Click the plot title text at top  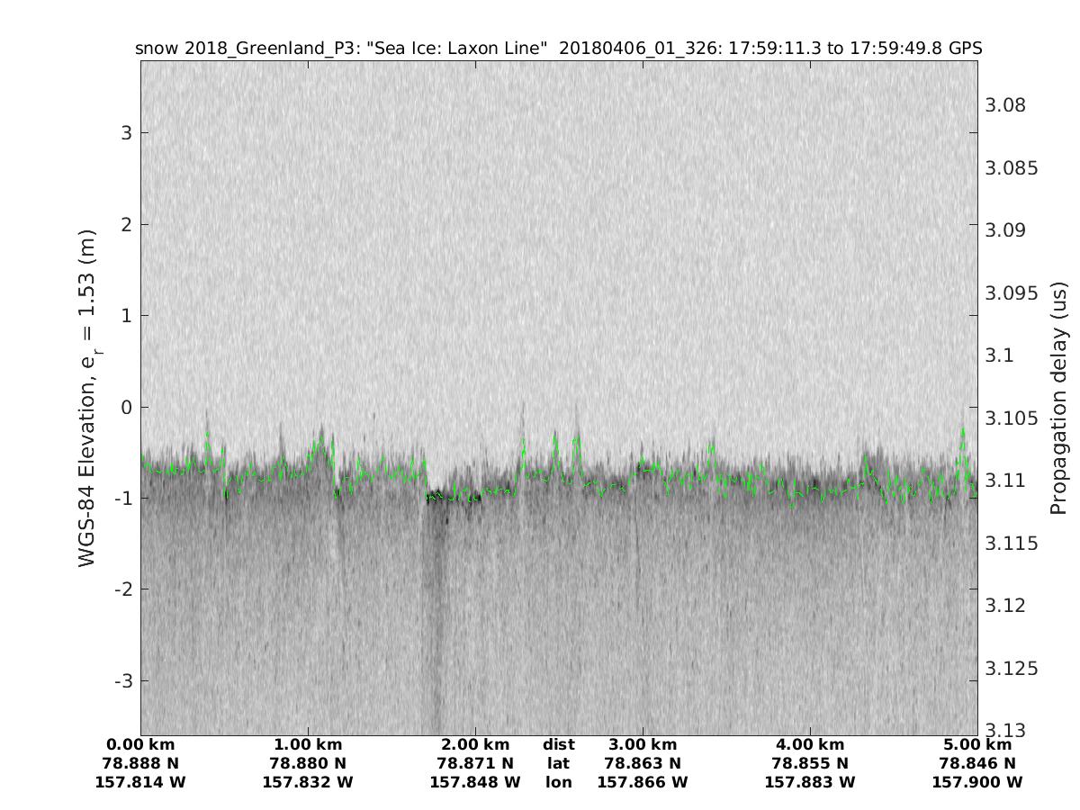(558, 48)
